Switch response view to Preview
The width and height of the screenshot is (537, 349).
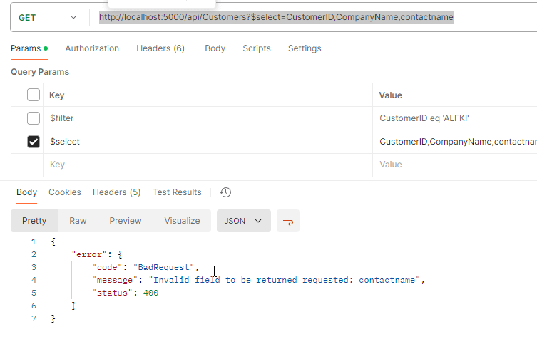(x=126, y=221)
